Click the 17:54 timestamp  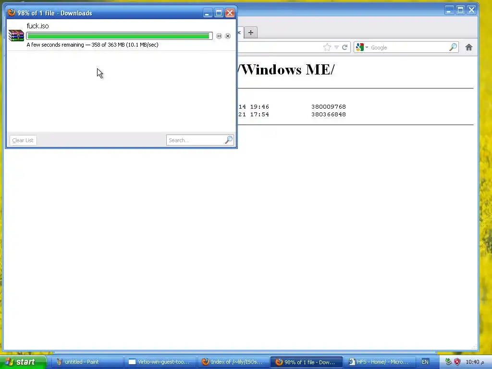click(x=259, y=114)
